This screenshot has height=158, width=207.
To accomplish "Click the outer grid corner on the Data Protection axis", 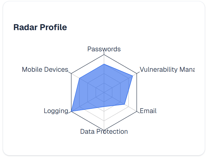I will [104, 130].
